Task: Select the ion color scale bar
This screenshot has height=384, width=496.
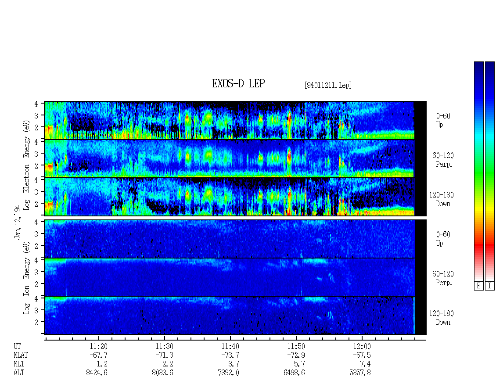Action: (490, 171)
